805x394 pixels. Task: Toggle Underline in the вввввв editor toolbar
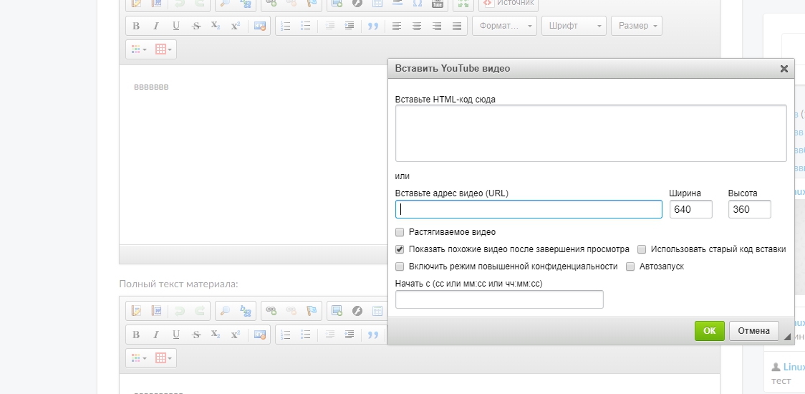point(176,27)
